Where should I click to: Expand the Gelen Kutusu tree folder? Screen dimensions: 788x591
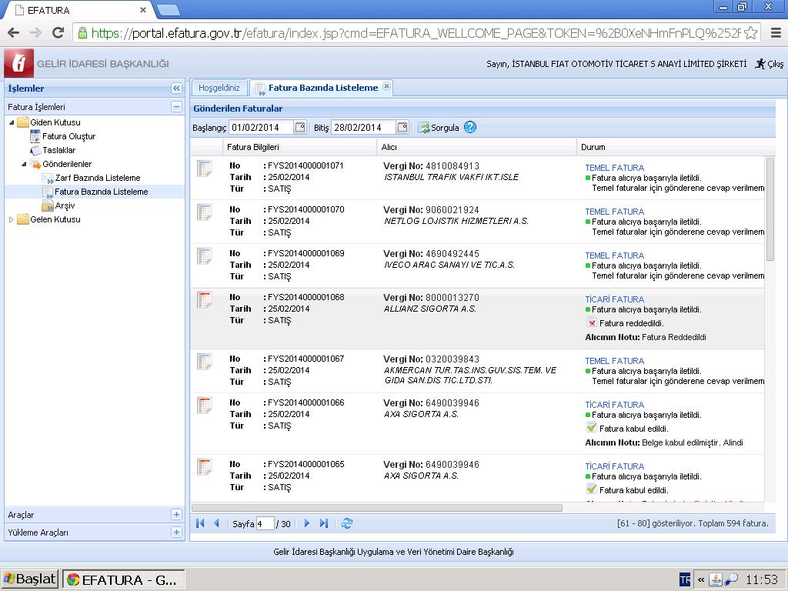(x=11, y=220)
